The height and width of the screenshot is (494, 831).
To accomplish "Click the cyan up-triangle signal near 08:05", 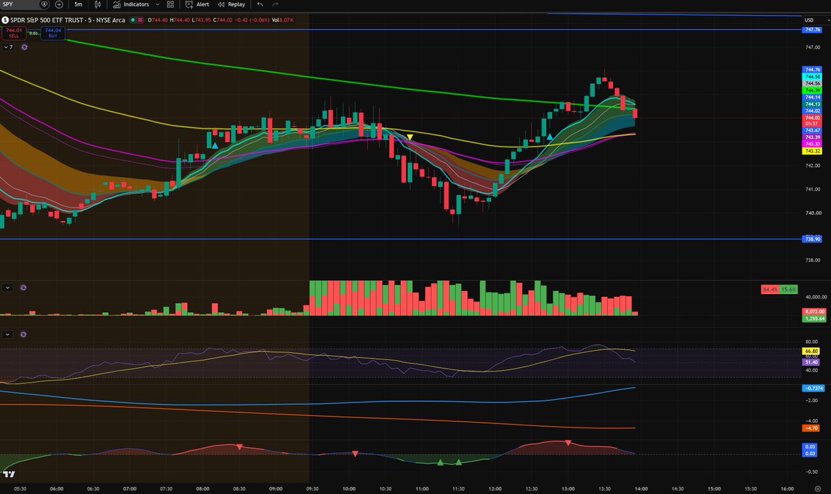I will click(215, 146).
